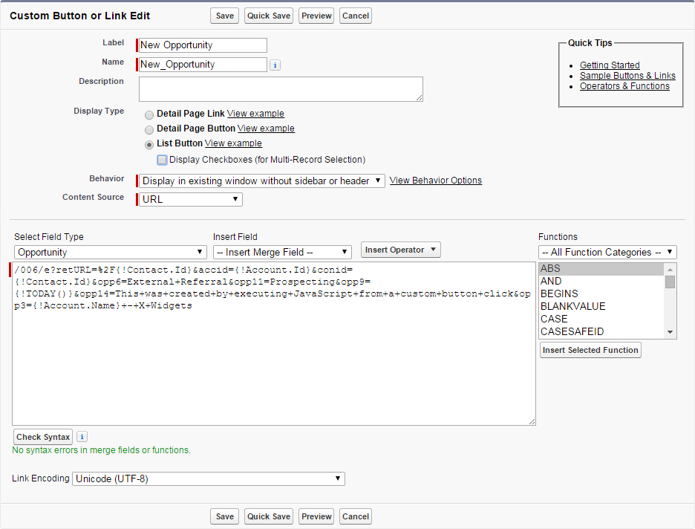Click the top Quick Save button

[x=269, y=16]
